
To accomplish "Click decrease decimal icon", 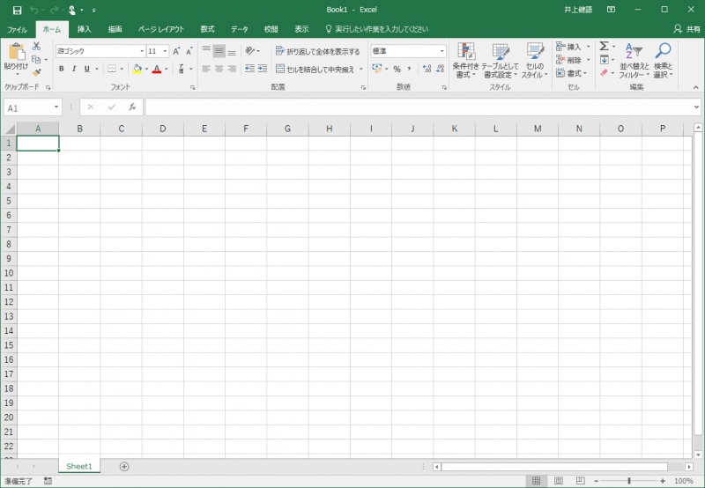I will coord(440,69).
